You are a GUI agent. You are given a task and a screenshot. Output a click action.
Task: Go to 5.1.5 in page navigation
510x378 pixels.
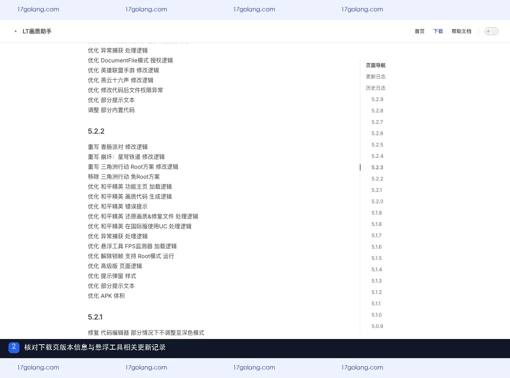coord(377,258)
